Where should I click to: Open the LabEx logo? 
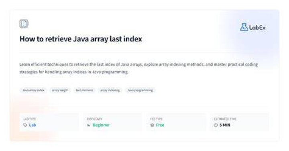click(253, 27)
